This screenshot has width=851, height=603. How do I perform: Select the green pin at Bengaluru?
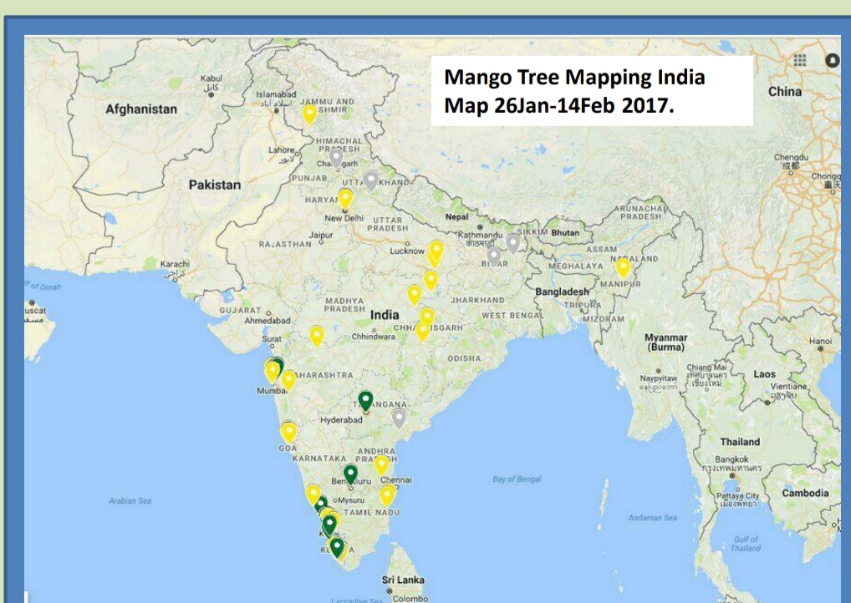[350, 474]
